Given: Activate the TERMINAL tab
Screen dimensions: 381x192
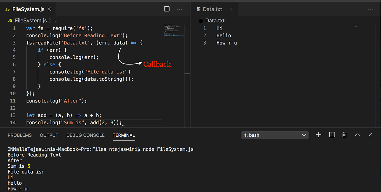Looking at the screenshot, I should pos(124,135).
